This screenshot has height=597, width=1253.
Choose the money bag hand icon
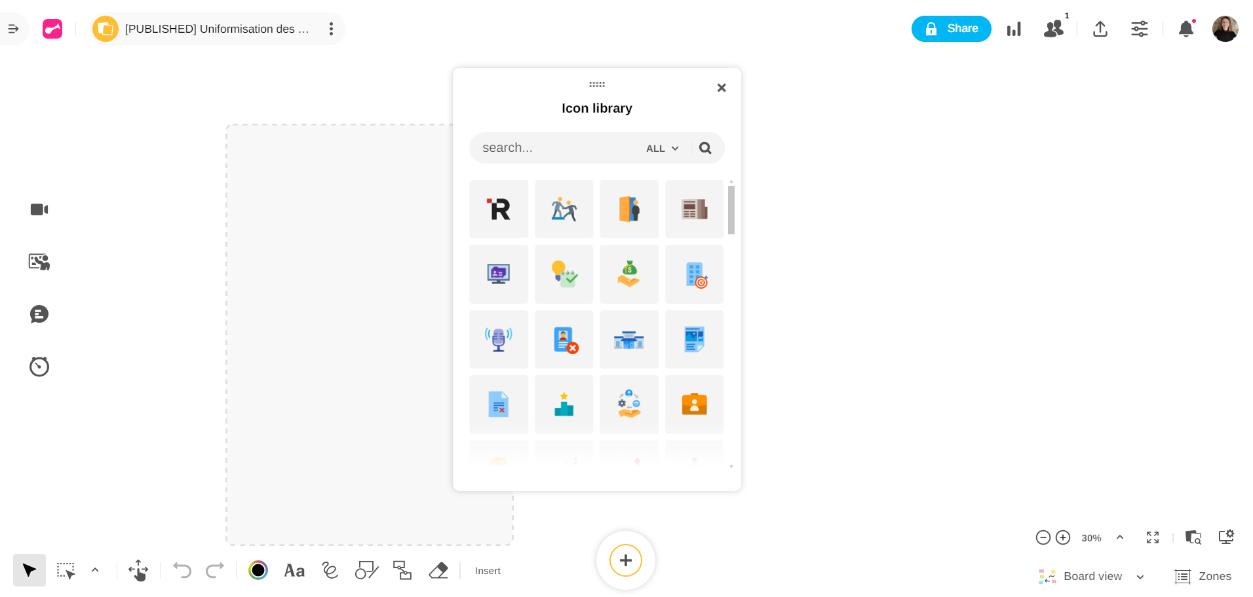tap(629, 274)
